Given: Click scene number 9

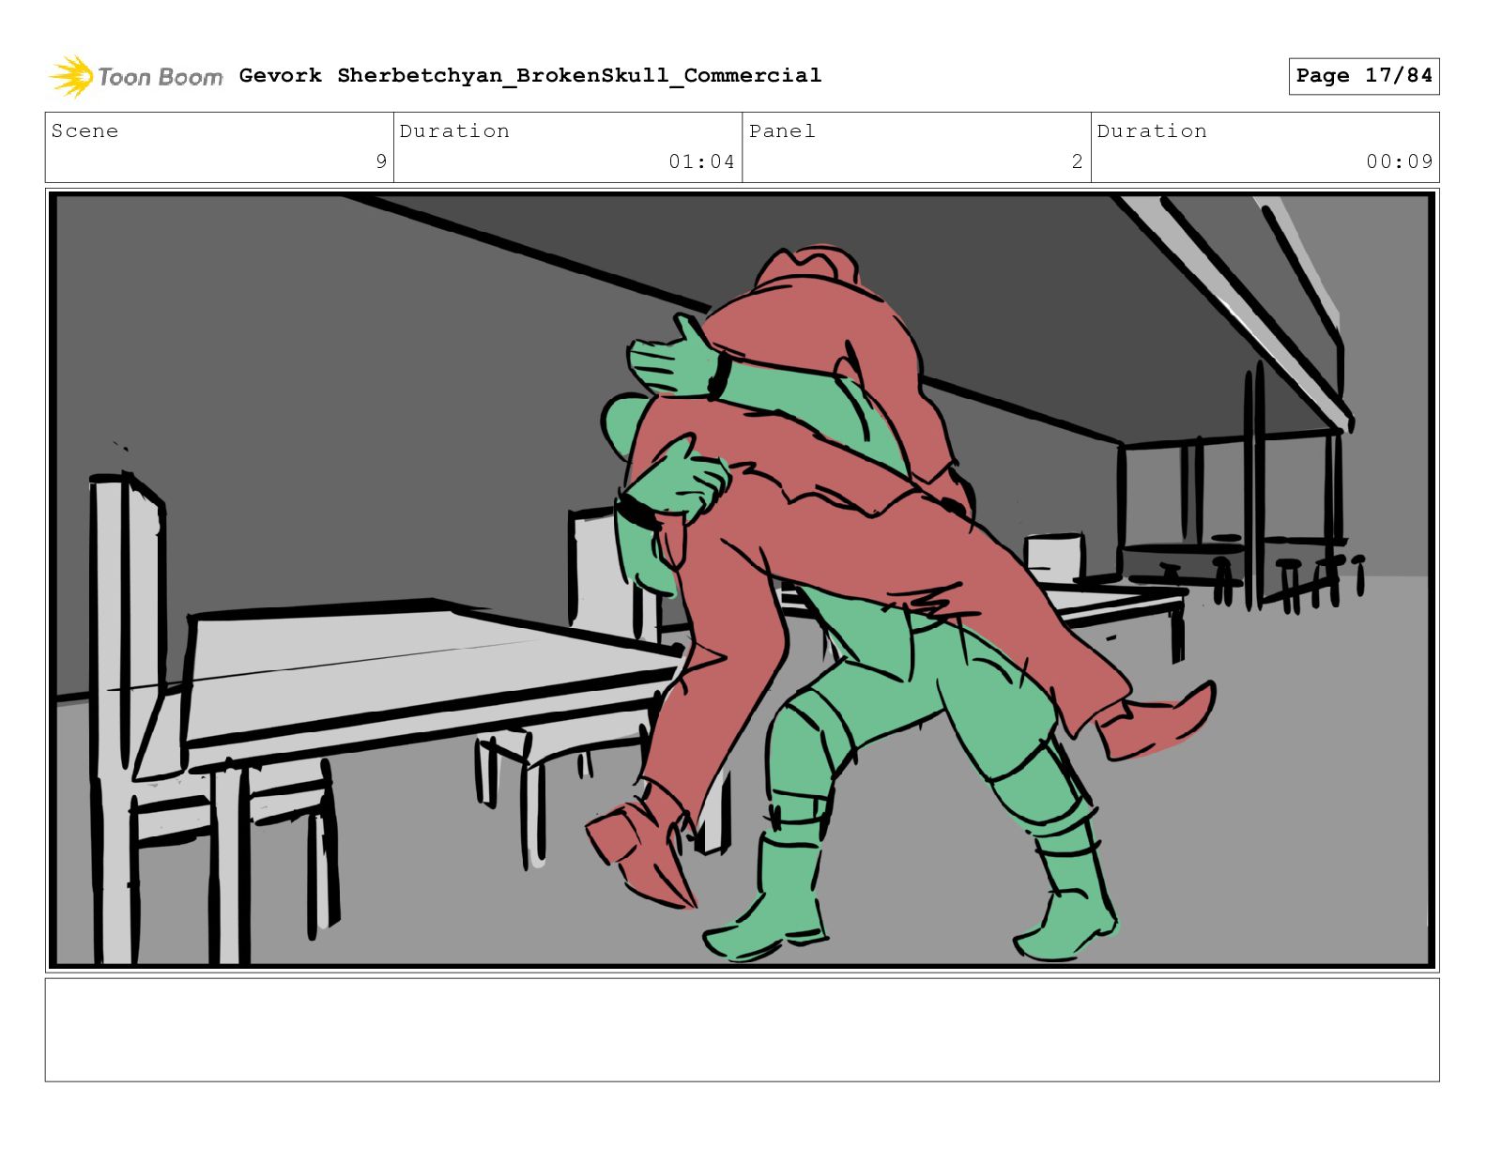Looking at the screenshot, I should pyautogui.click(x=381, y=161).
